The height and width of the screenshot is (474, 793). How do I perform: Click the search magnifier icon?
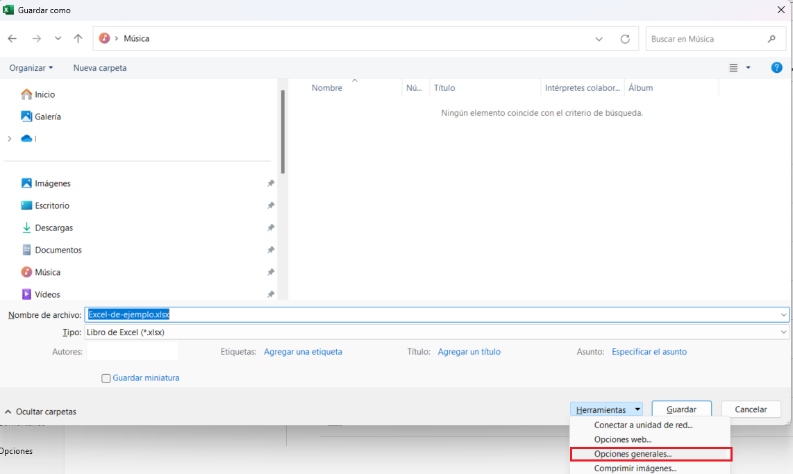(x=771, y=39)
